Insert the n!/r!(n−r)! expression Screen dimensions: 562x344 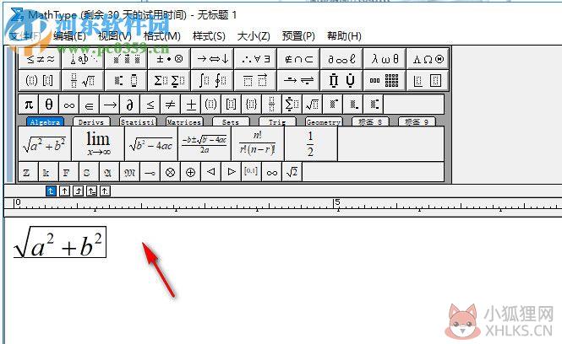[x=258, y=143]
